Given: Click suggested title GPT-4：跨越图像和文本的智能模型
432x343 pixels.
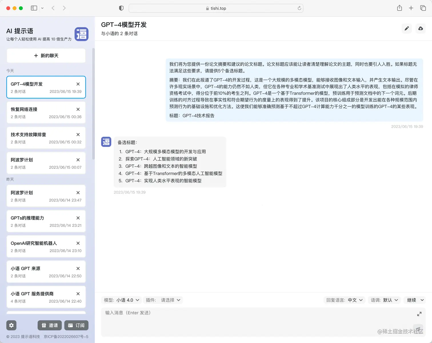Looking at the screenshot, I should (x=161, y=166).
